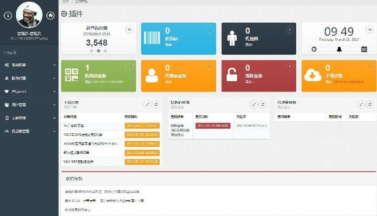Viewport: 377px width, 216px height.
Task: Click the back arrow next to 插件
Action: pyautogui.click(x=64, y=14)
